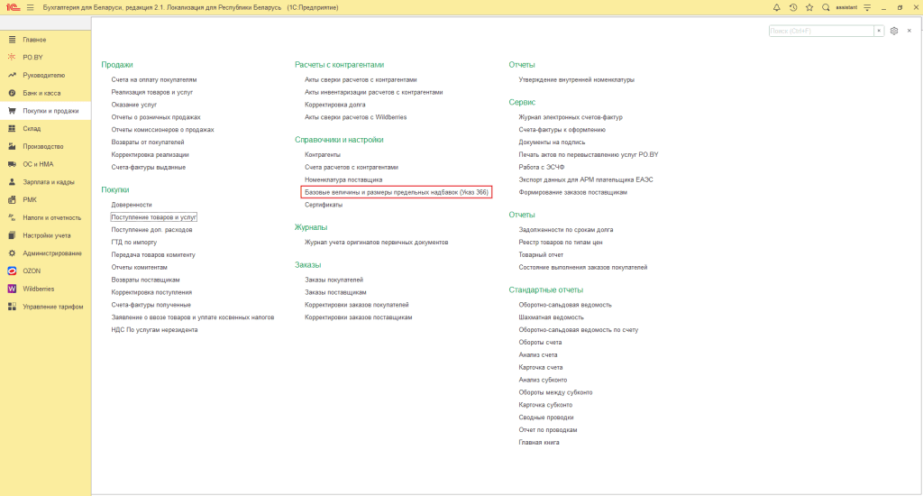Click the OZON section icon
923x496 pixels.
click(x=12, y=271)
